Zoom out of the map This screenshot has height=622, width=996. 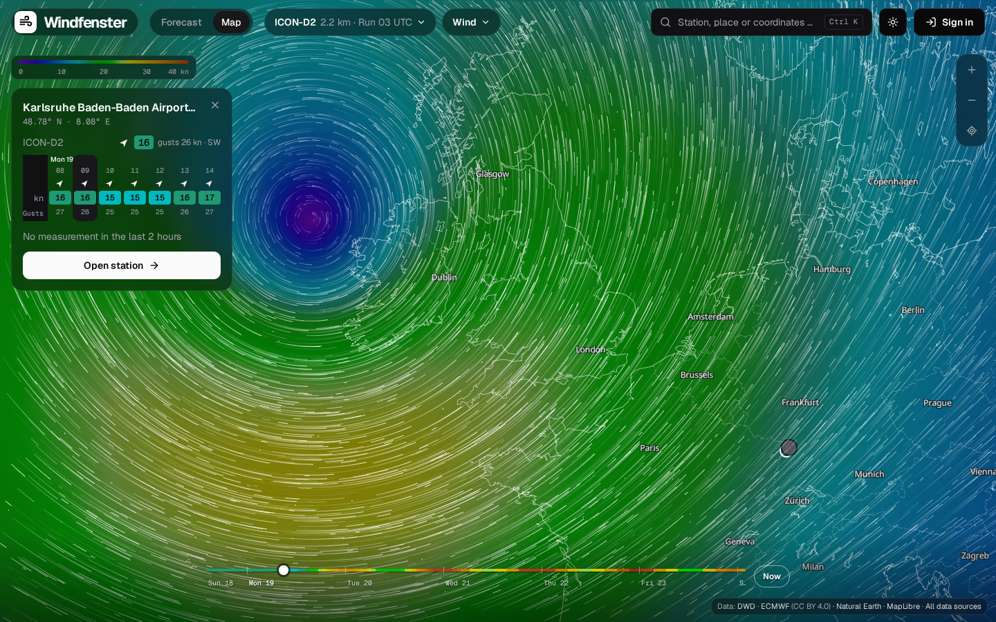coord(971,100)
